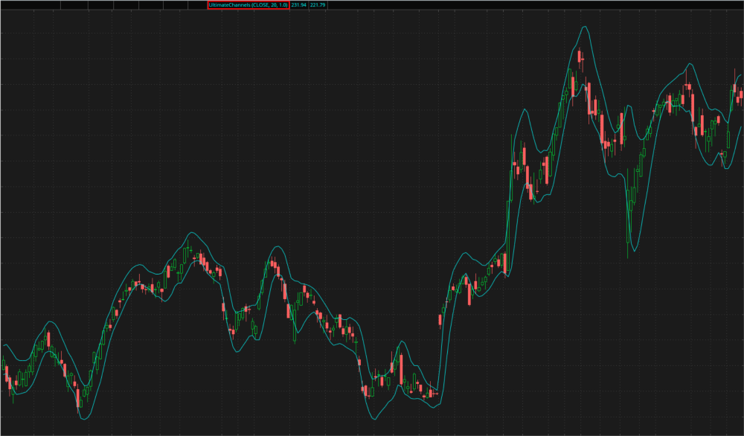Select the red gap-up candle starting the mid-chart rally
The width and height of the screenshot is (744, 436).
pyautogui.click(x=440, y=320)
